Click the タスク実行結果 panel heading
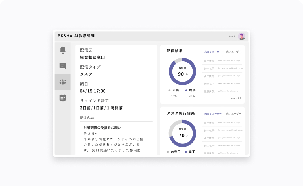This screenshot has width=303, height=186. click(x=181, y=113)
